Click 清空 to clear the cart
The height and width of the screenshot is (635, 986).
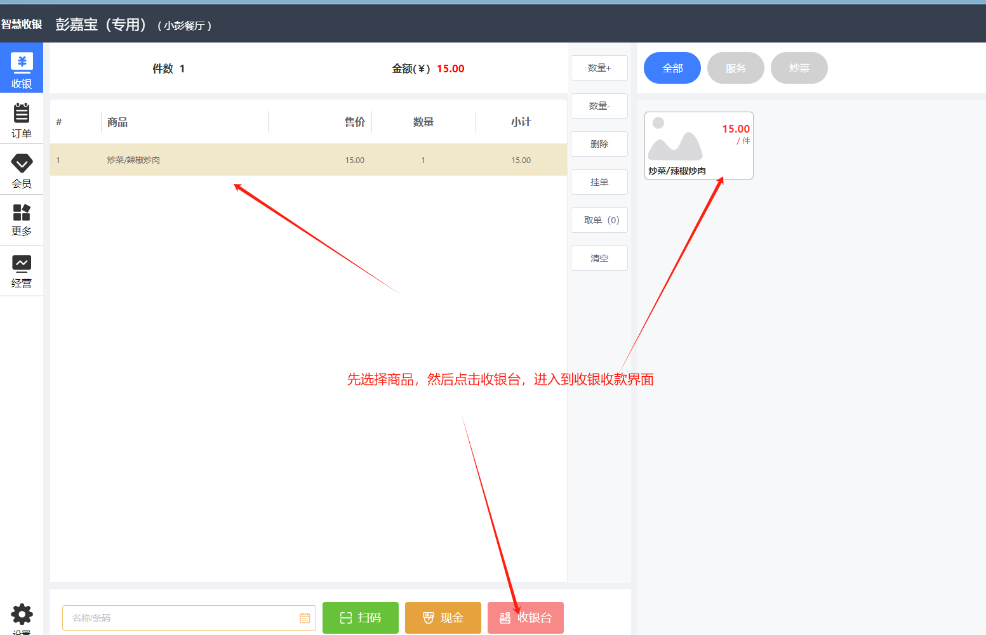coord(599,258)
